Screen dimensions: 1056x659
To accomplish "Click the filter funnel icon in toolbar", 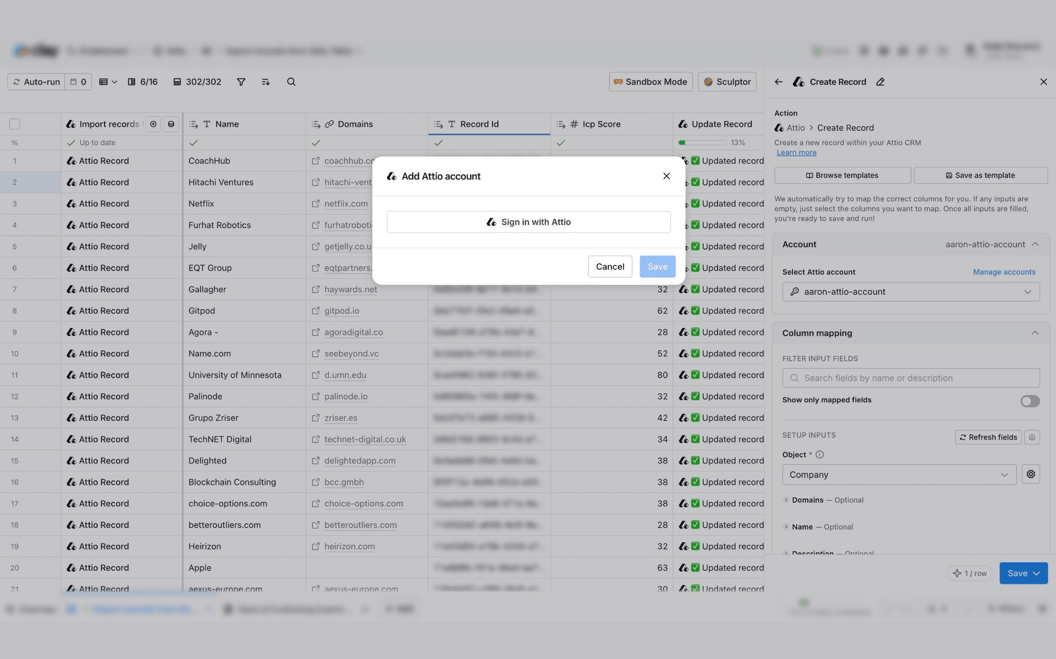I will [x=241, y=82].
